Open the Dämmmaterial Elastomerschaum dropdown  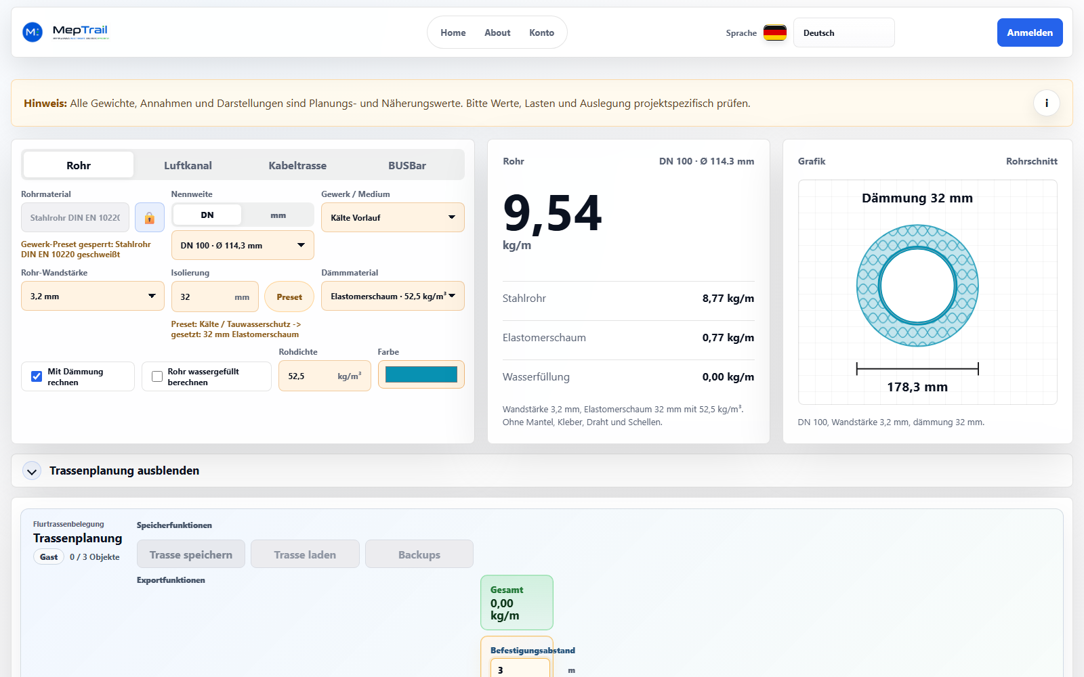pyautogui.click(x=393, y=296)
